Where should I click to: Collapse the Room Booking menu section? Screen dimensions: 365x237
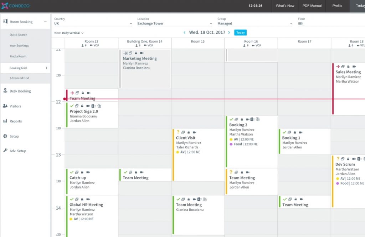pos(45,22)
